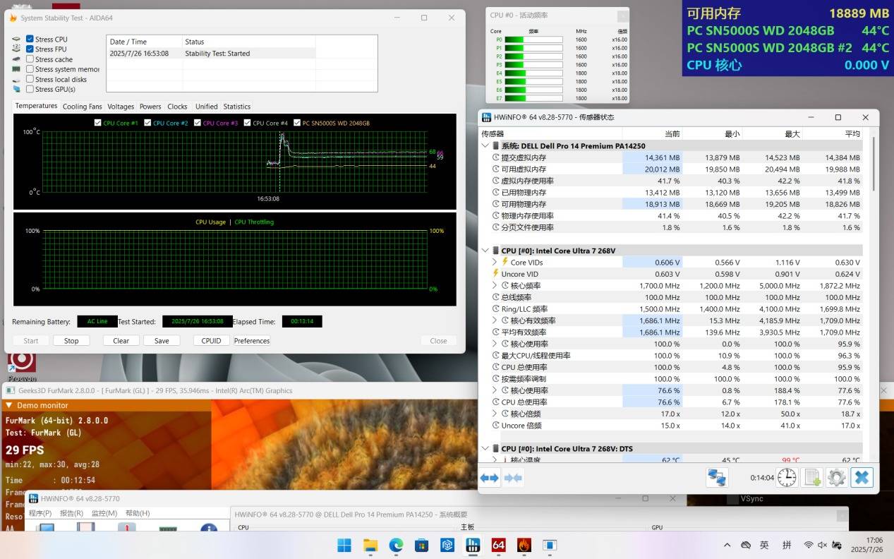Viewport: 894px width, 559px height.
Task: Open Microsoft Edge from the taskbar
Action: coord(396,545)
